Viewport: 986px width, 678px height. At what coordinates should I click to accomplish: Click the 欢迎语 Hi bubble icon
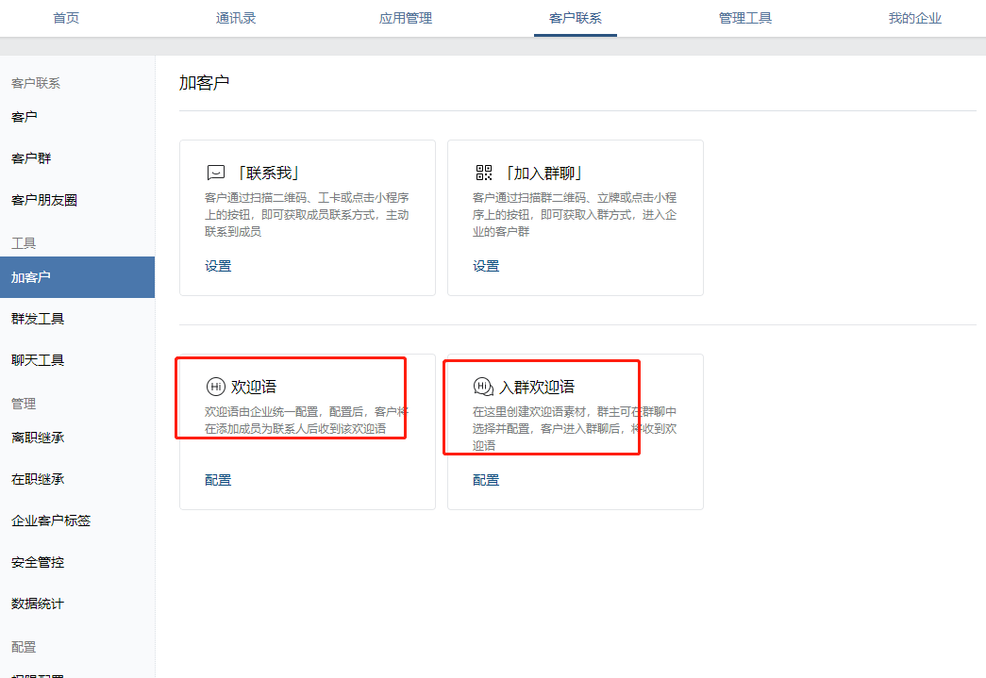[x=216, y=387]
